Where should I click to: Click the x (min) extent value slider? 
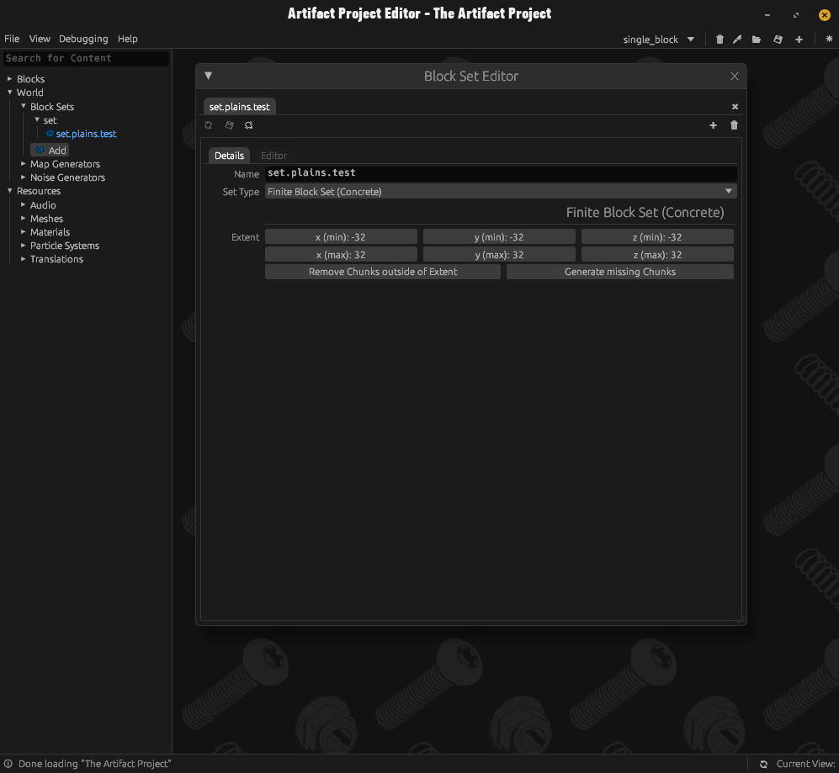(341, 237)
